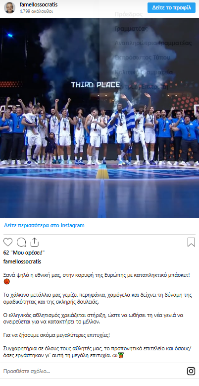Open the famellossocratis username in the header
Screen dimensions: 199x386
pyautogui.click(x=39, y=4)
